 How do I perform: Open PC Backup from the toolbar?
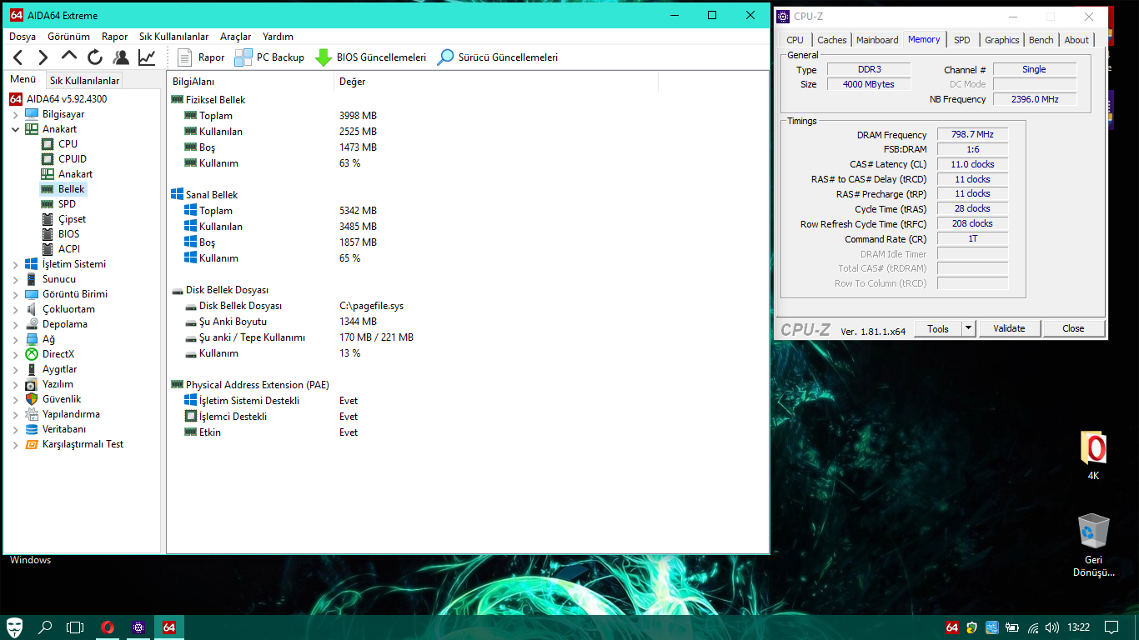click(x=269, y=57)
